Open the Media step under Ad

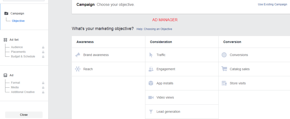pos(15,87)
